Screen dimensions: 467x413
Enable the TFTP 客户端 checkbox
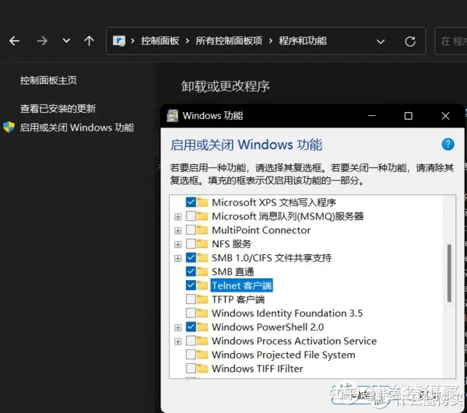coord(191,299)
